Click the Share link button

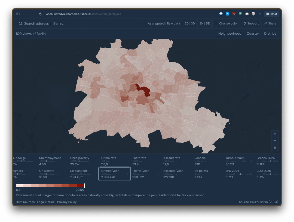[270, 23]
